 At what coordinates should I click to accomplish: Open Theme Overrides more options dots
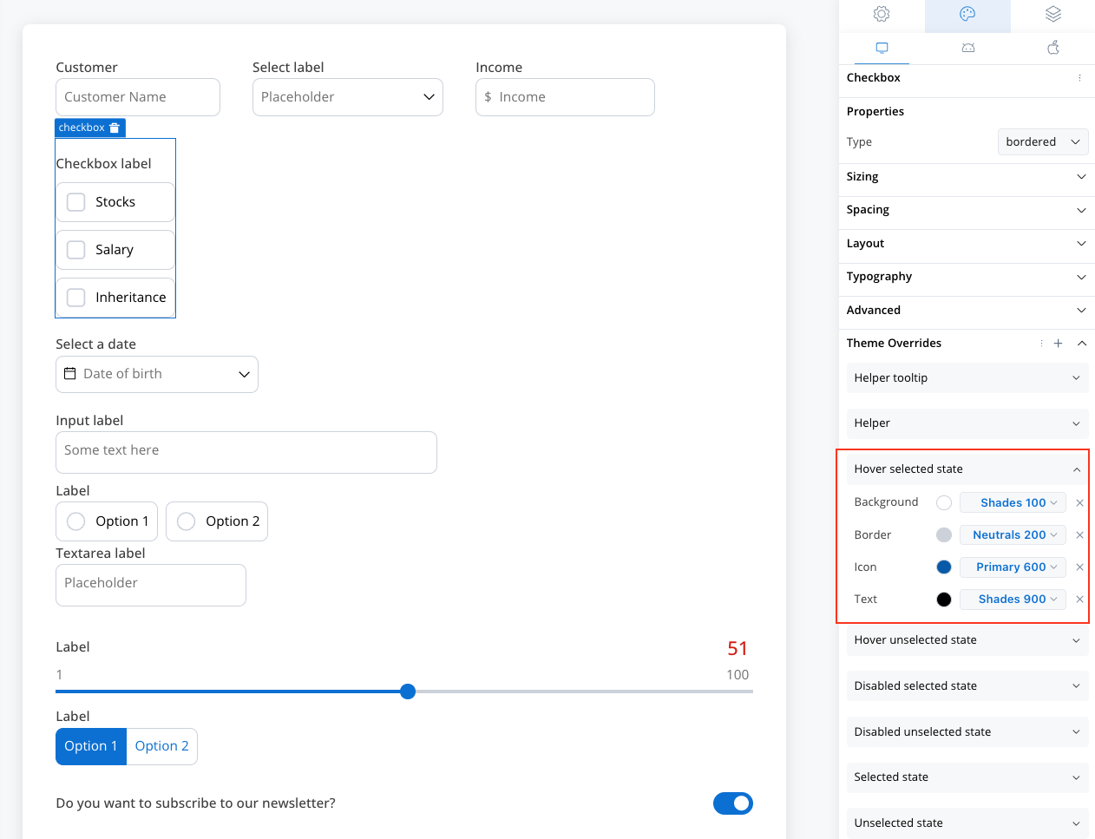[x=1041, y=344]
